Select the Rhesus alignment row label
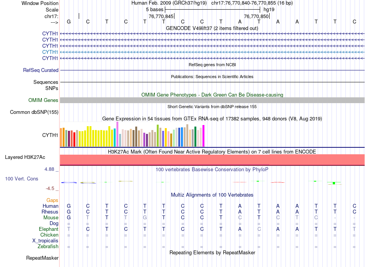Viewport: 365px width, 267px height. click(x=50, y=212)
